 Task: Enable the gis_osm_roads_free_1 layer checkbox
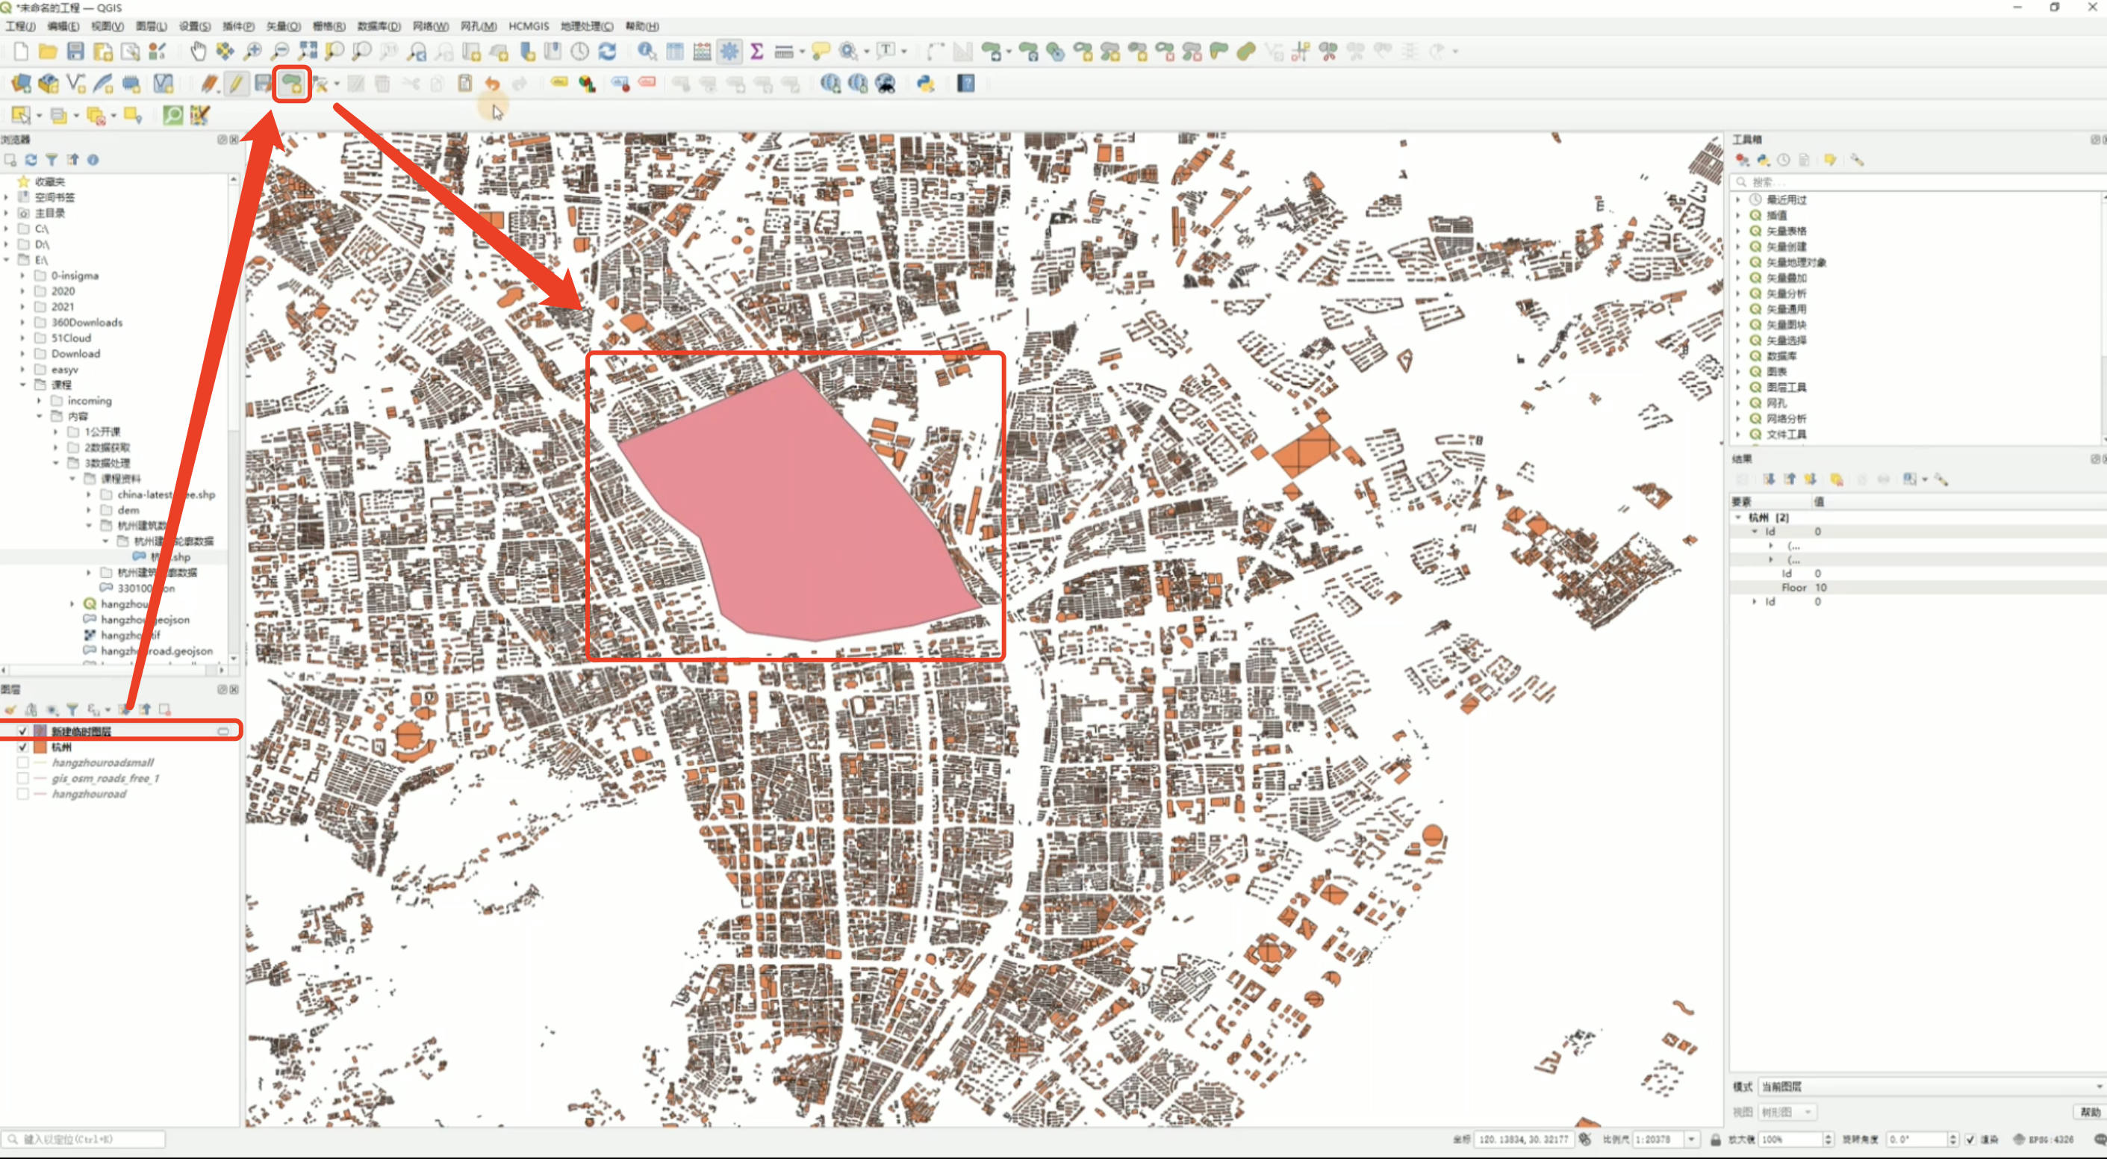point(23,778)
